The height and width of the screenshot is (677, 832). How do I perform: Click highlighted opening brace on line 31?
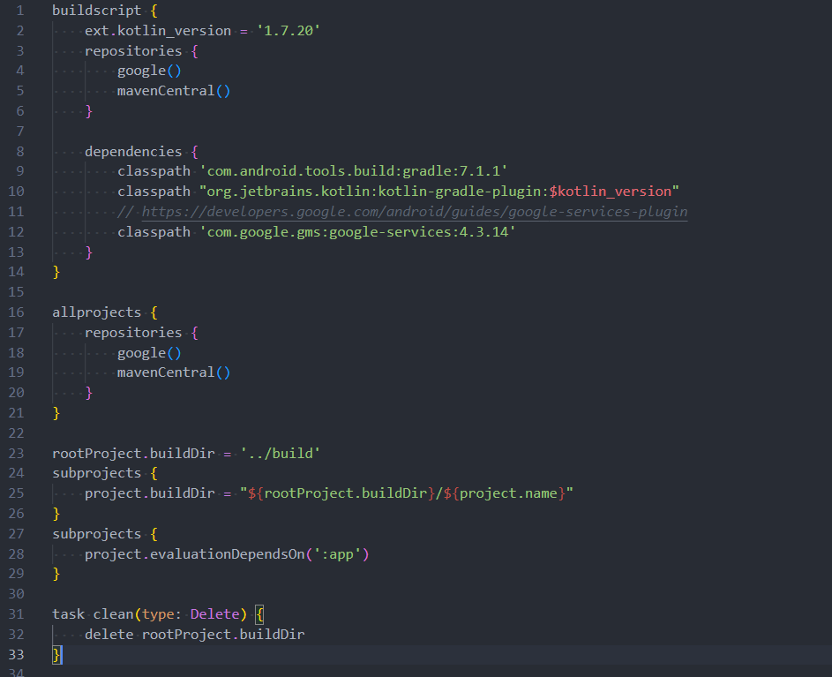click(x=259, y=615)
